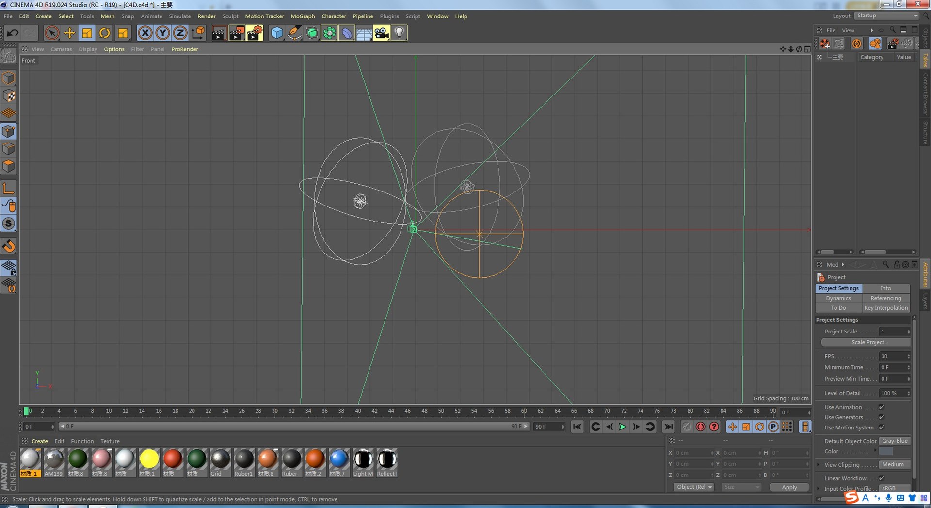Open Edit Render Settings icon
Viewport: 931px width, 508px height.
coord(254,33)
